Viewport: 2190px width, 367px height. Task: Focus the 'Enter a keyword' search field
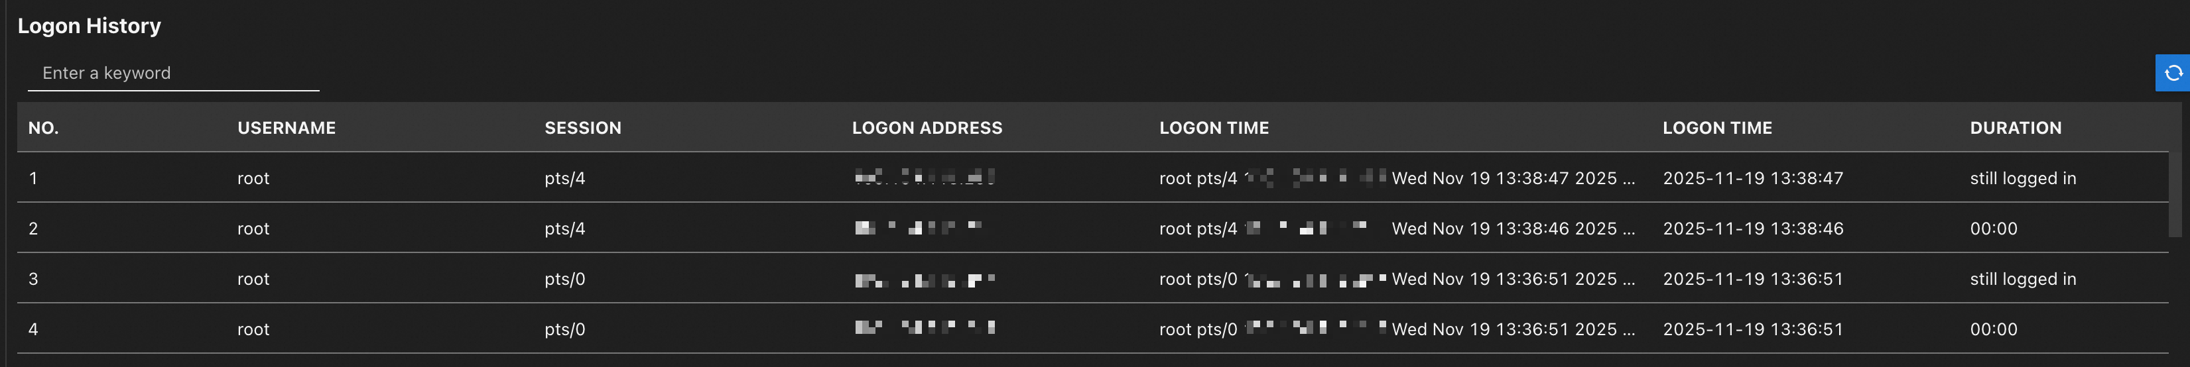point(173,73)
